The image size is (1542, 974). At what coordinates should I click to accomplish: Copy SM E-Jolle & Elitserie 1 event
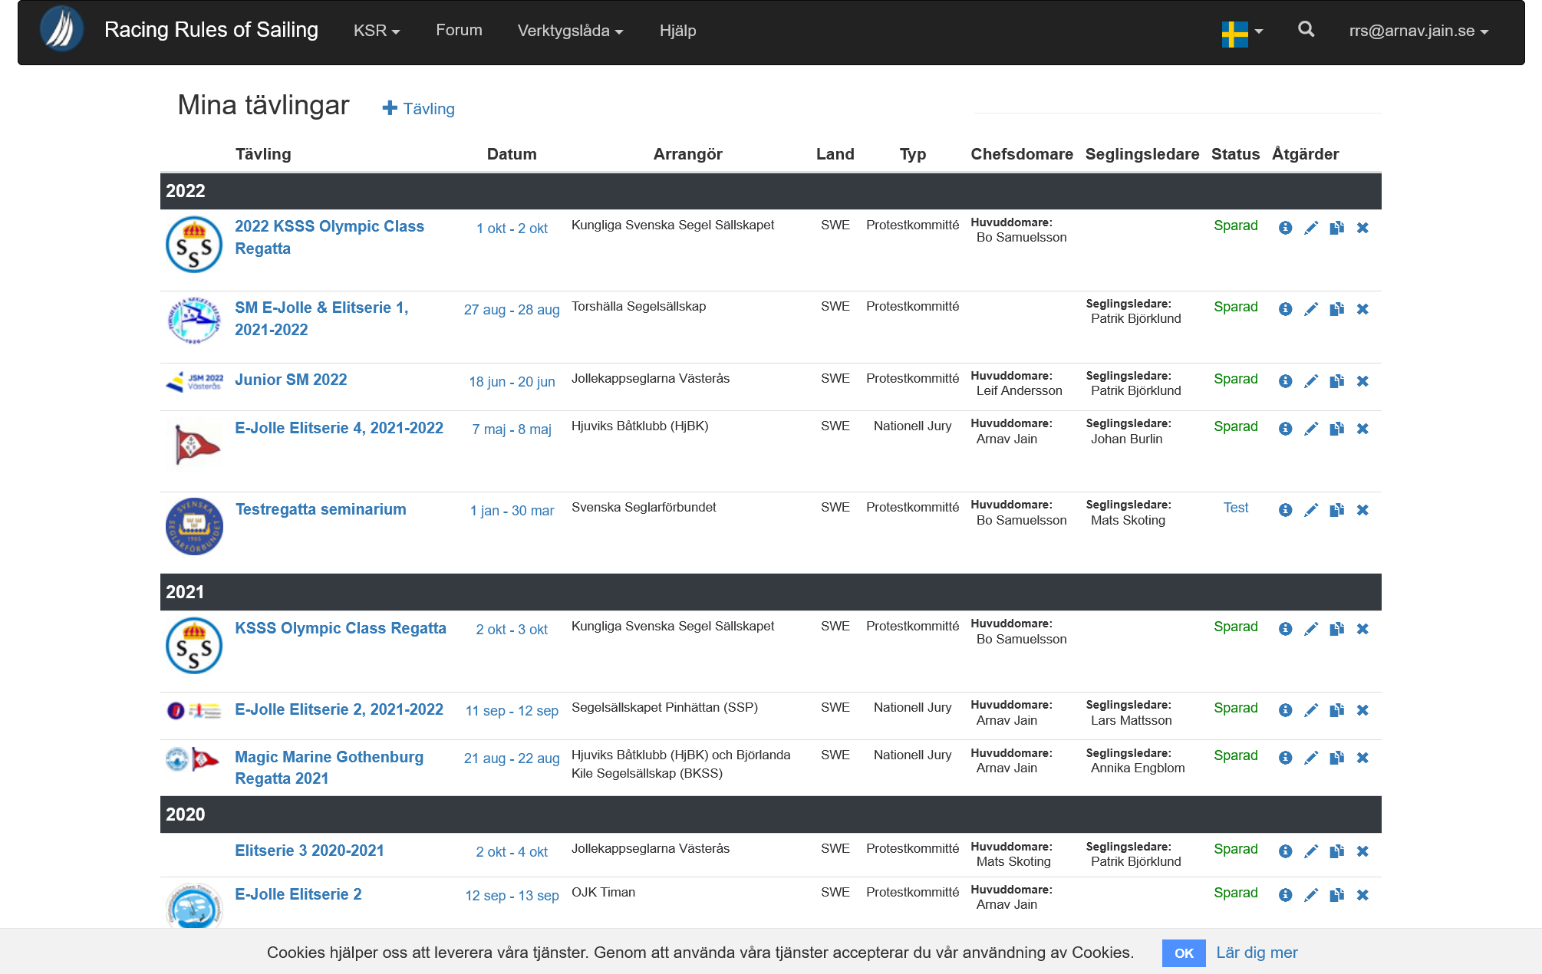pos(1336,309)
